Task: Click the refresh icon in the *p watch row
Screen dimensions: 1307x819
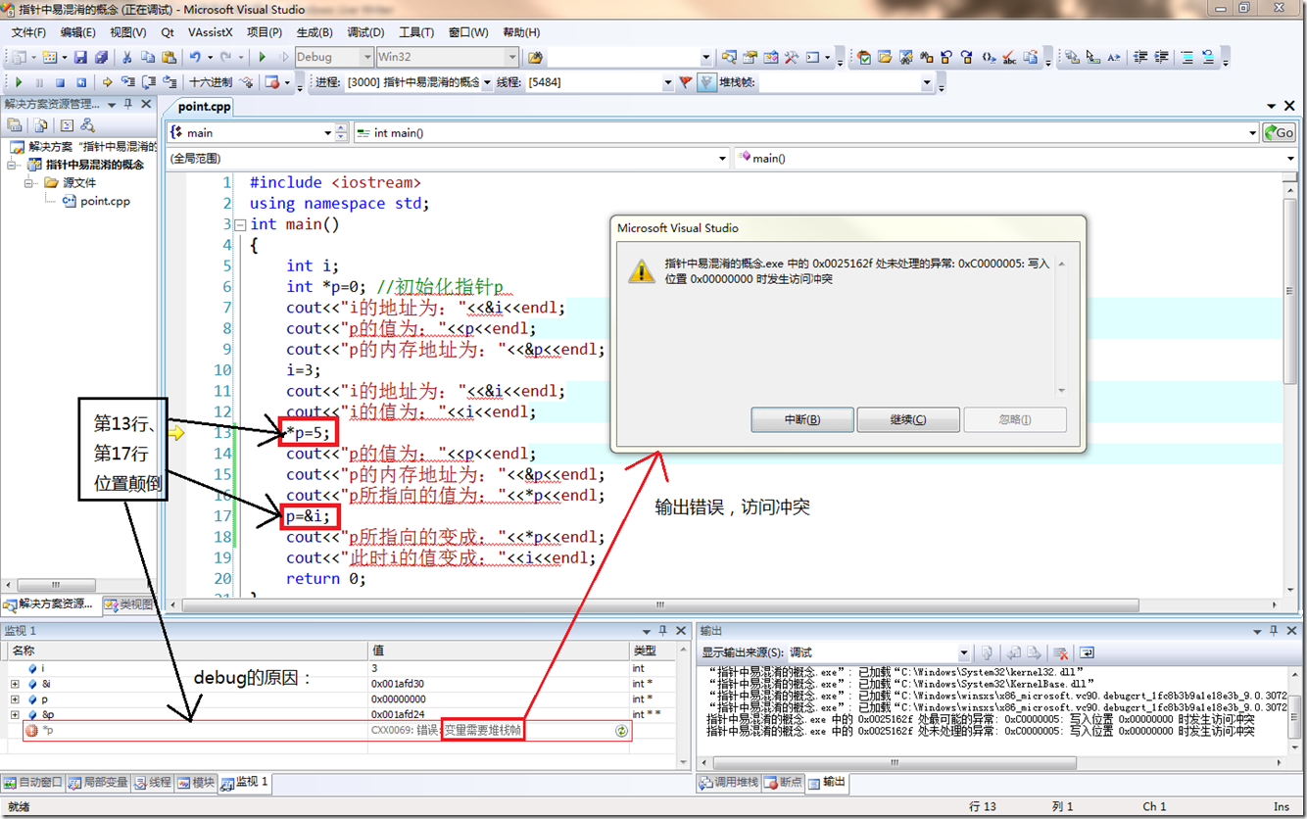Action: point(621,731)
